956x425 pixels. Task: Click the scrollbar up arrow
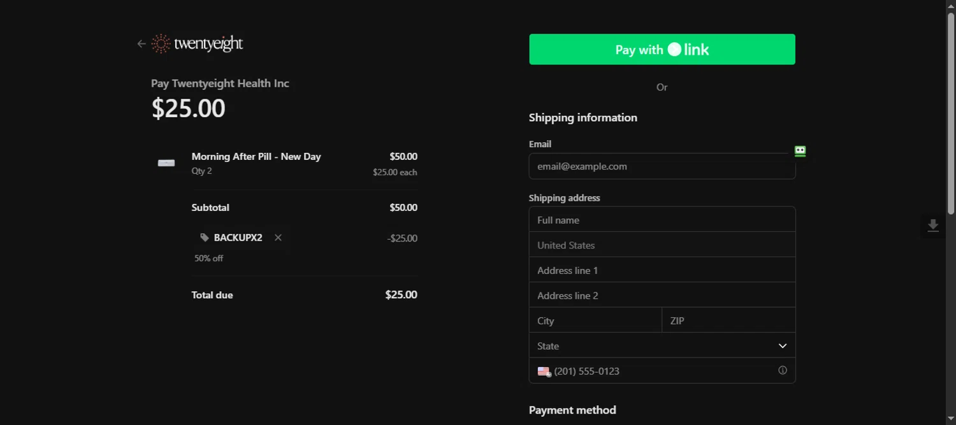click(x=951, y=6)
